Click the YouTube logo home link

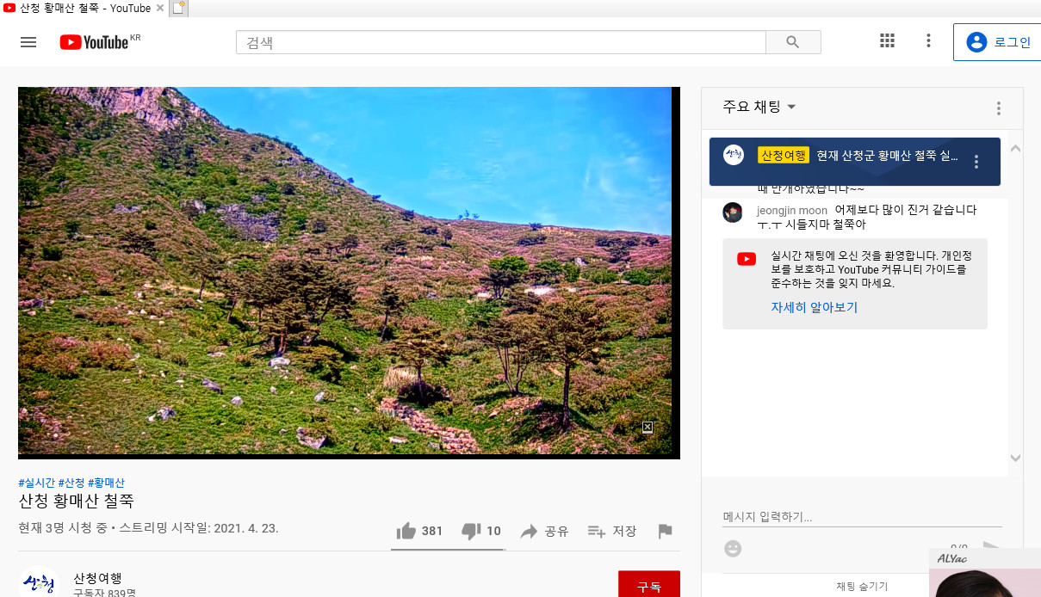(95, 42)
